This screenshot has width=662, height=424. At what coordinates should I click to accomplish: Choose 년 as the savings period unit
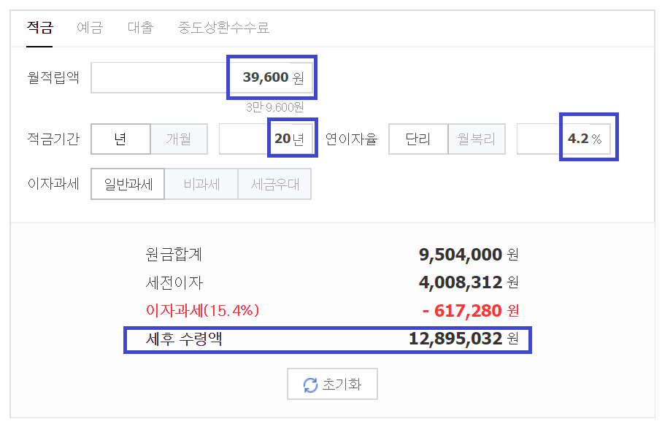click(x=120, y=139)
